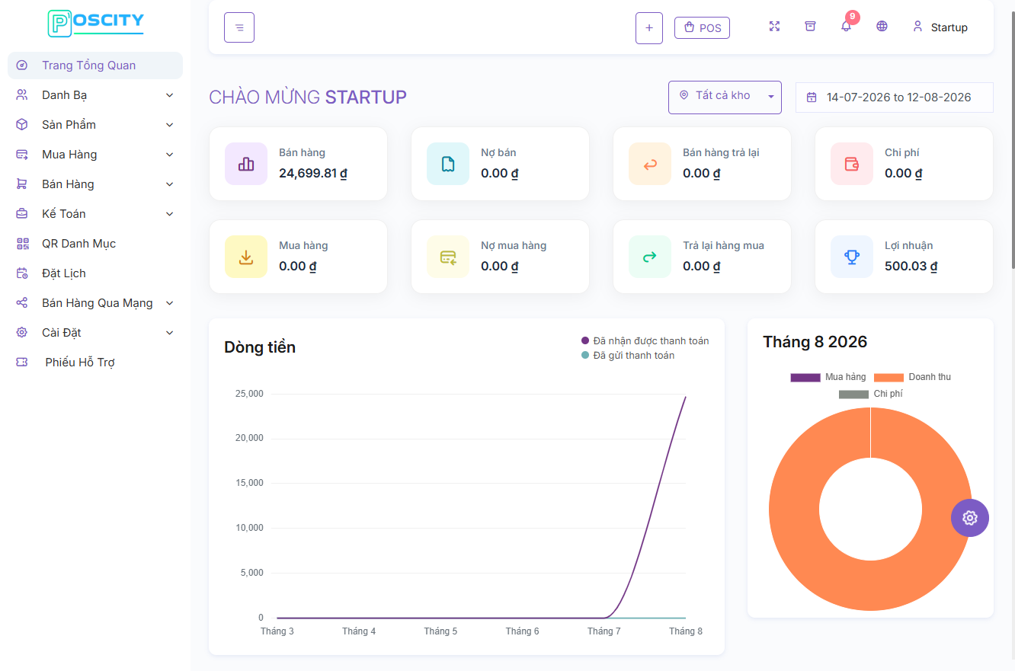The width and height of the screenshot is (1015, 671).
Task: Click the Sản Phẩm box icon
Action: point(22,125)
